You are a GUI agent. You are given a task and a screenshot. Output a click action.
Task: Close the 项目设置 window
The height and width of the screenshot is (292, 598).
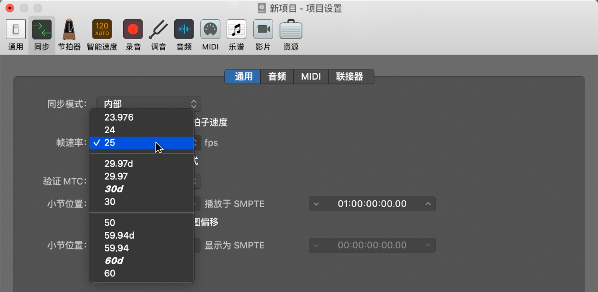coord(10,8)
